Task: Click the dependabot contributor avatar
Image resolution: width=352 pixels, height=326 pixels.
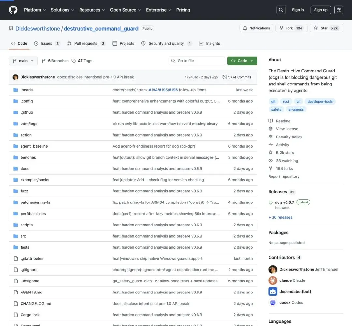Action: coord(272,291)
